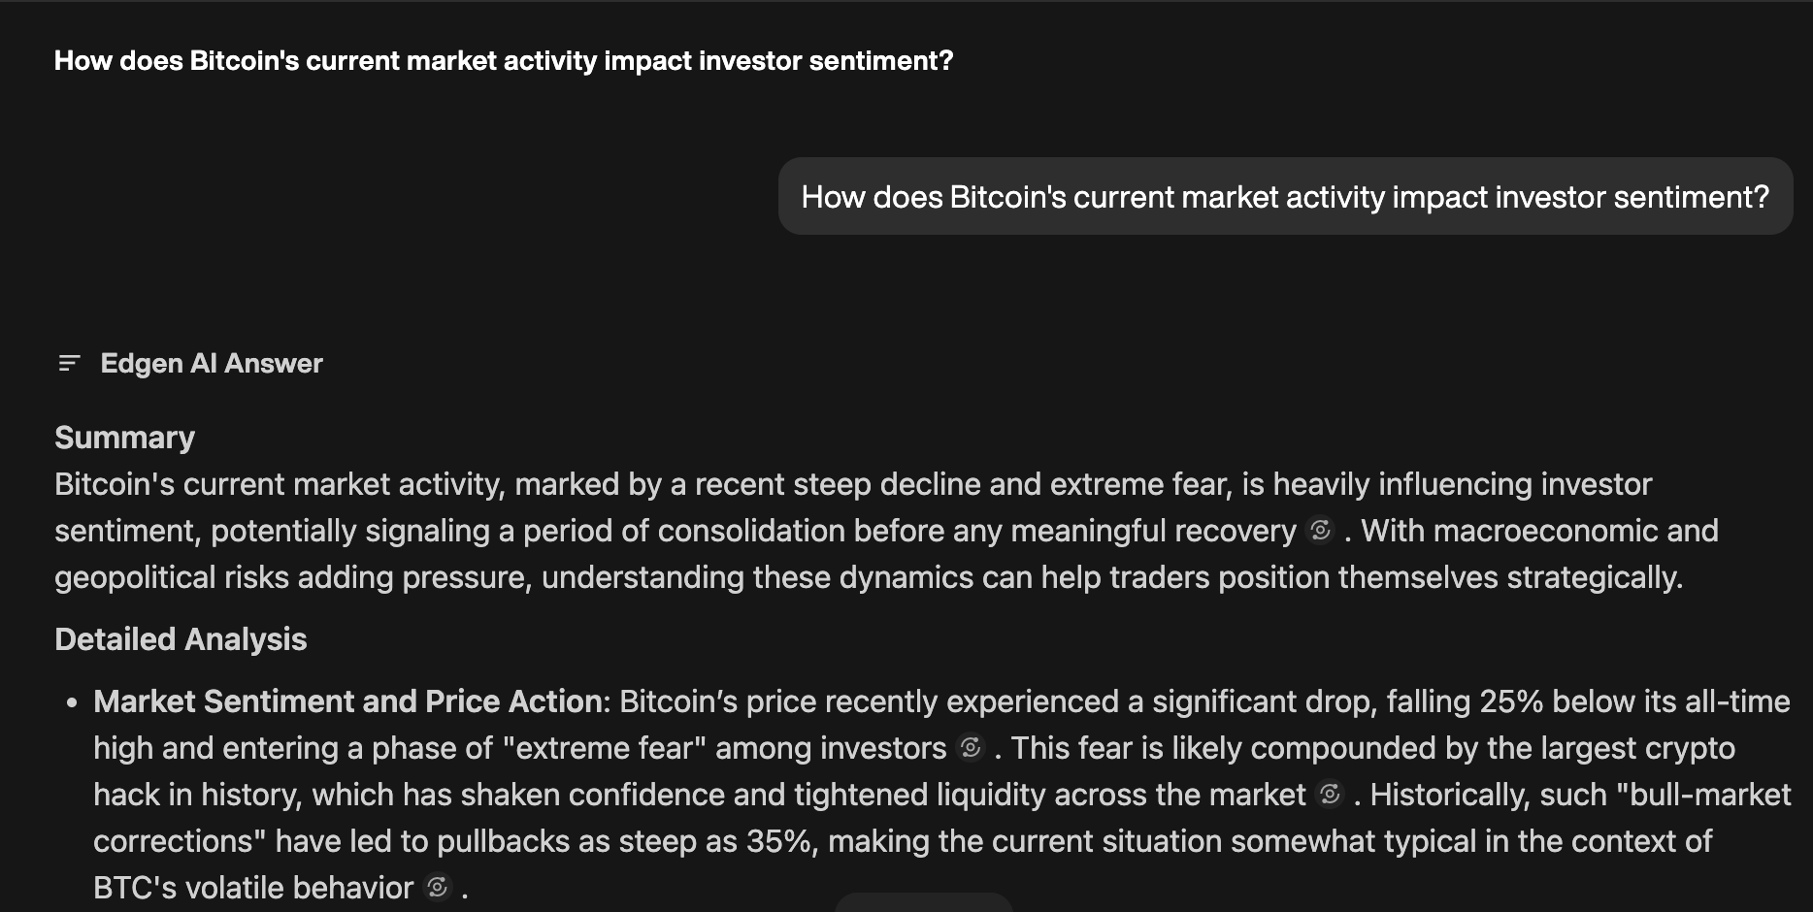Open source icon after "across the market"

tap(1330, 794)
